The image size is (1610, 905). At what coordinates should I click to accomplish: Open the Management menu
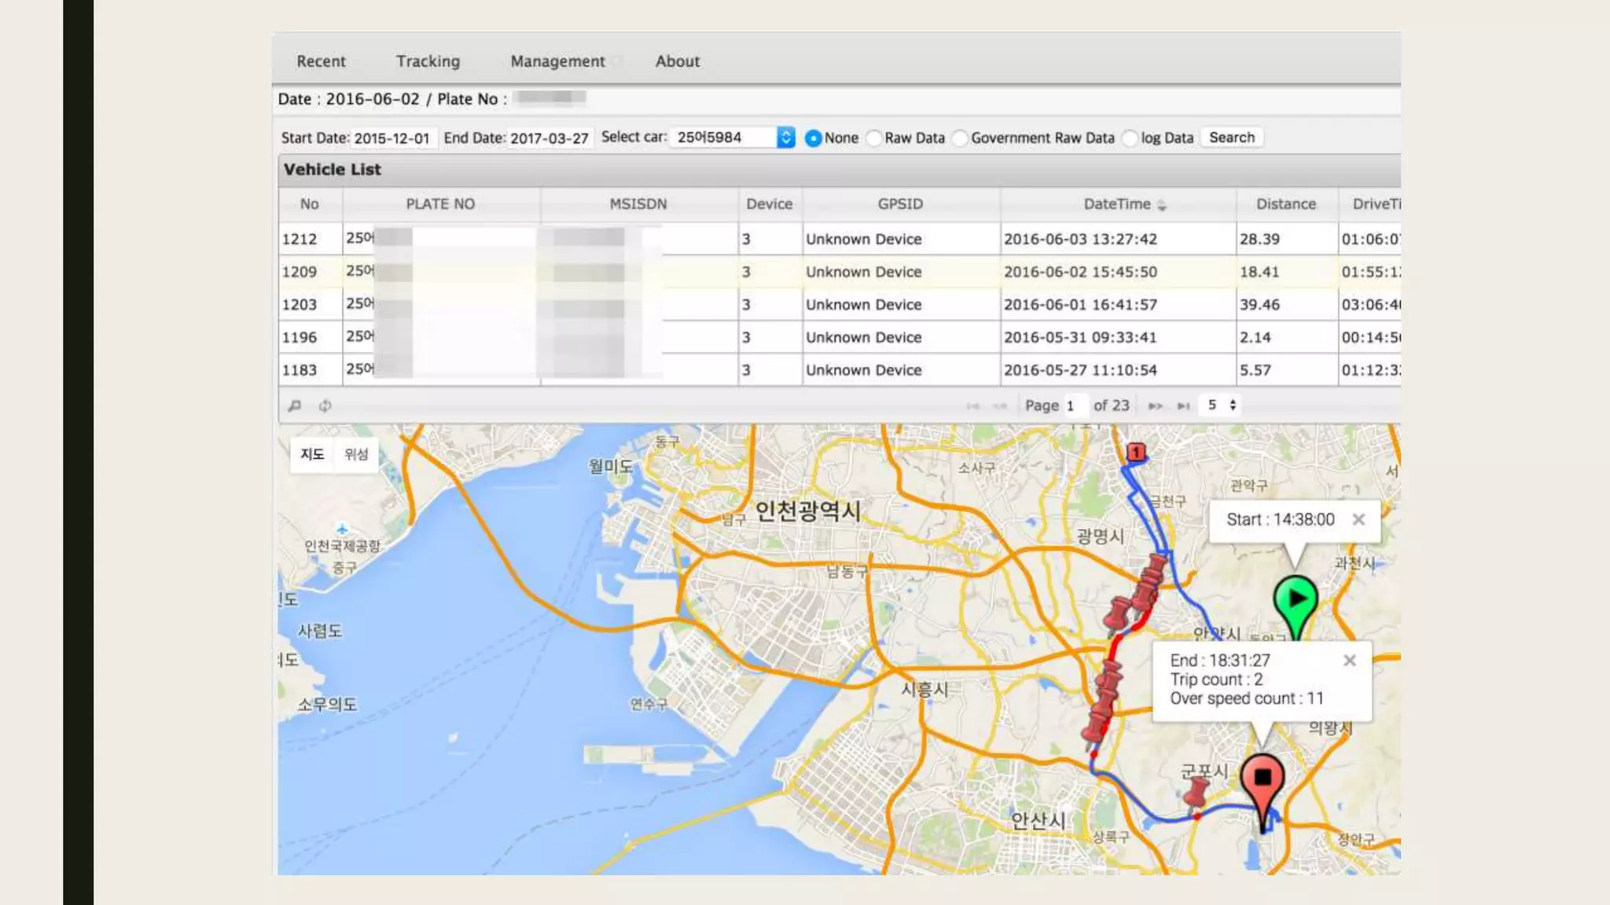tap(557, 61)
